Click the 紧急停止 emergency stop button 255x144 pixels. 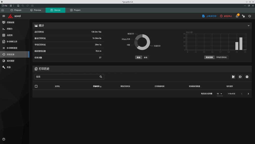tap(226, 16)
